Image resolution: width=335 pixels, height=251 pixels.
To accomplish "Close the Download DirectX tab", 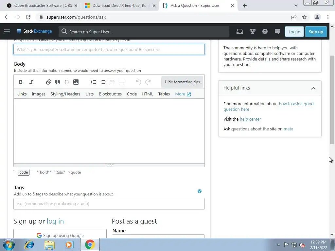I will 154,6.
